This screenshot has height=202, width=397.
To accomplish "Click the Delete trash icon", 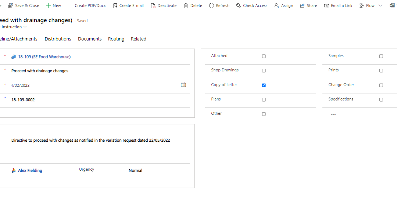I will tap(186, 6).
